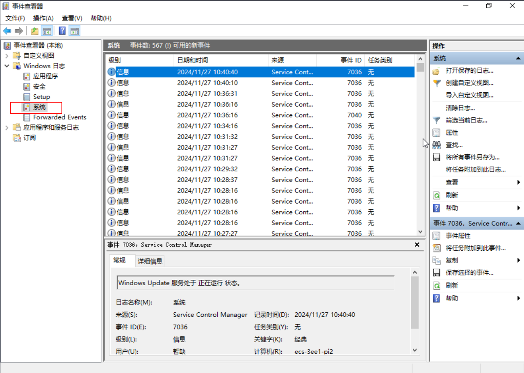
Task: Open 打开保存的日志... in the actions pane
Action: [x=469, y=71]
